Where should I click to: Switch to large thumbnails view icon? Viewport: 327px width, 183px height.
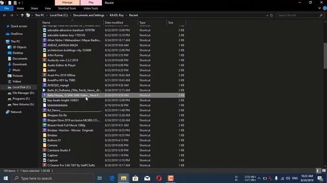click(323, 171)
